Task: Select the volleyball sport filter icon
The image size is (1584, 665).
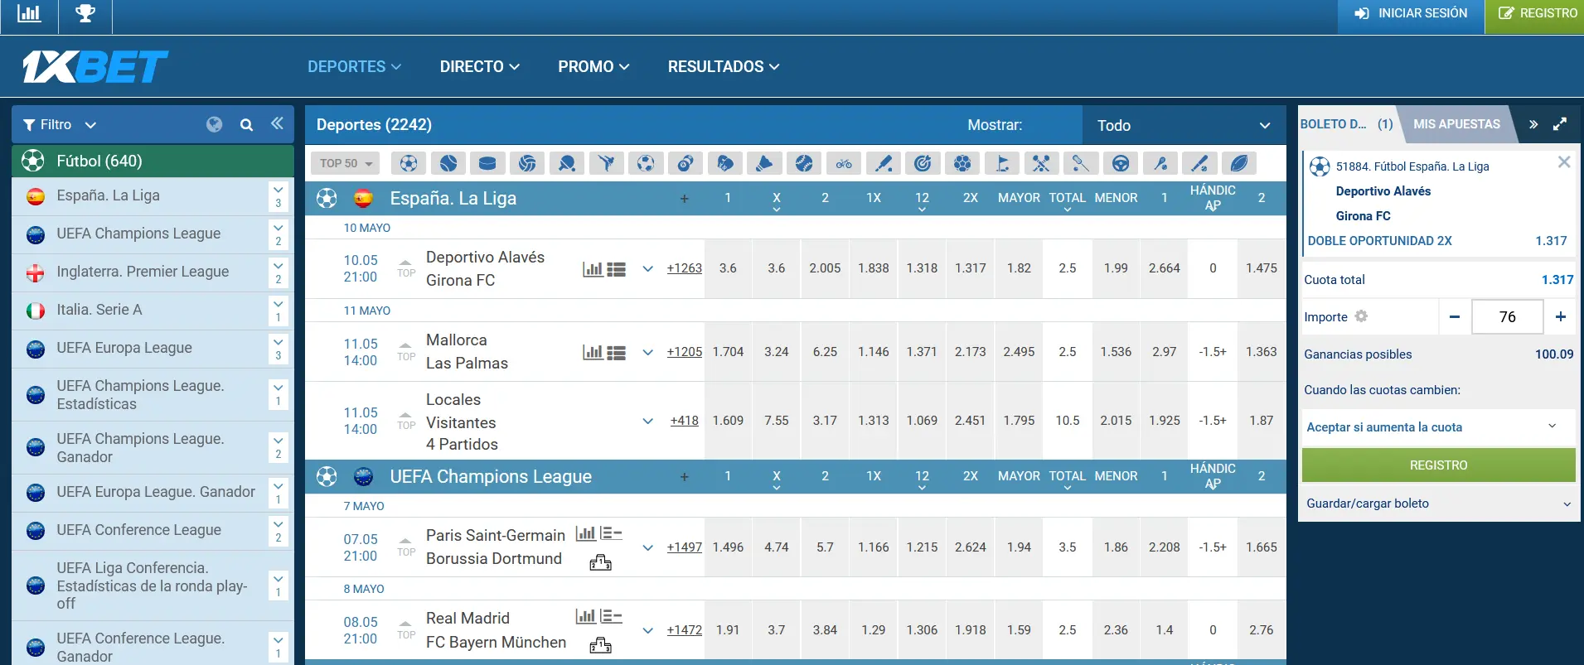Action: click(527, 163)
